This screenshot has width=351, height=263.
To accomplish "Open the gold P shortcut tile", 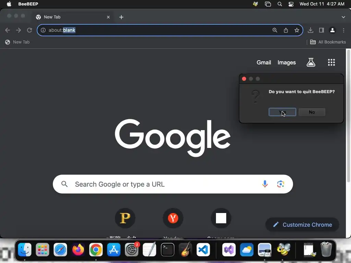I will point(125,218).
